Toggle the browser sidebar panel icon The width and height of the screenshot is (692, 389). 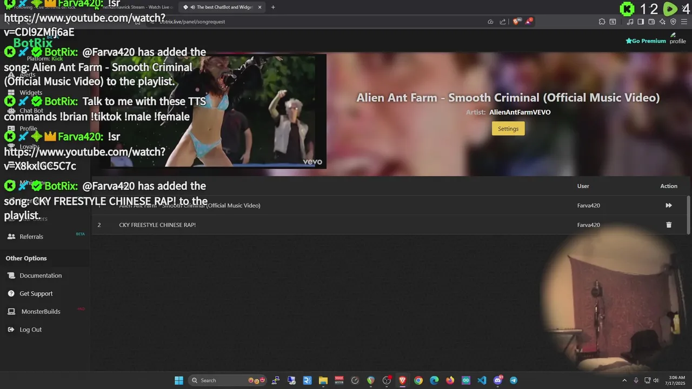tap(641, 22)
